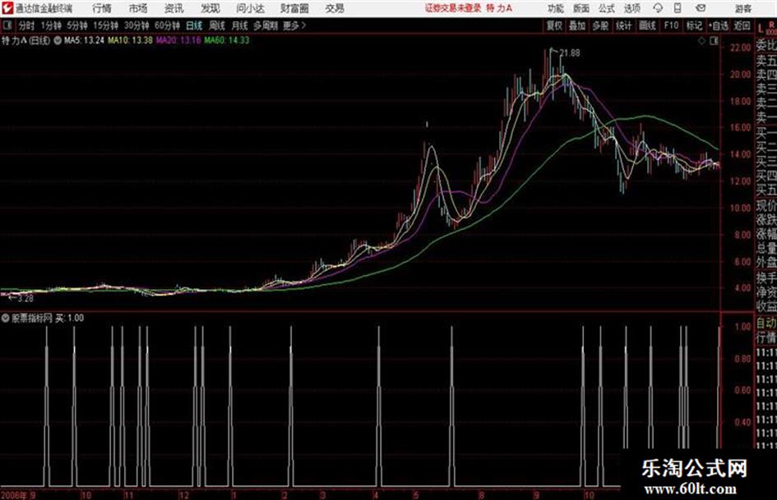
Task: Click the 2006年 date axis label
Action: click(14, 495)
